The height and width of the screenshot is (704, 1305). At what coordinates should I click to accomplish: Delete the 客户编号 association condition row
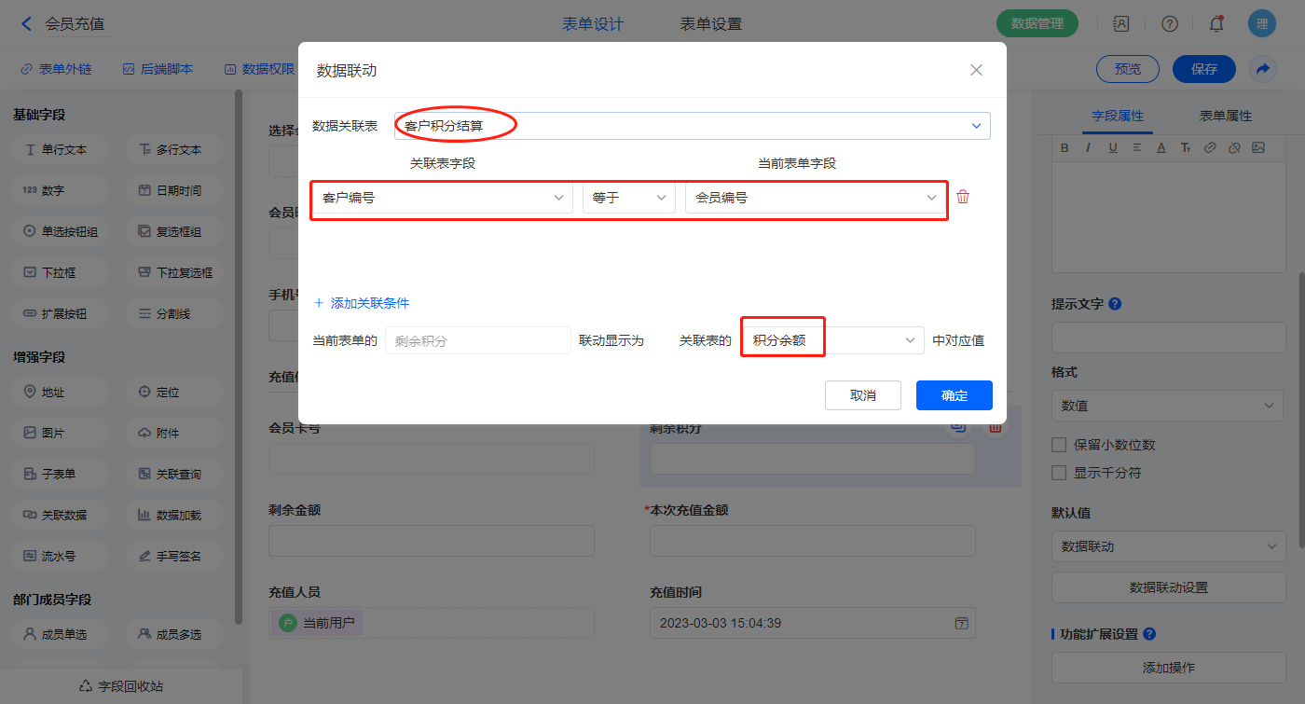click(x=963, y=197)
